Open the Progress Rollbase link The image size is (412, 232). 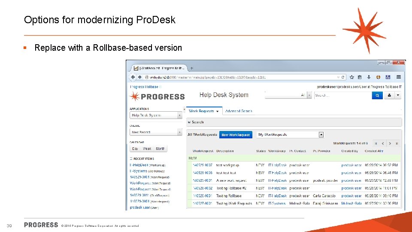pos(144,87)
